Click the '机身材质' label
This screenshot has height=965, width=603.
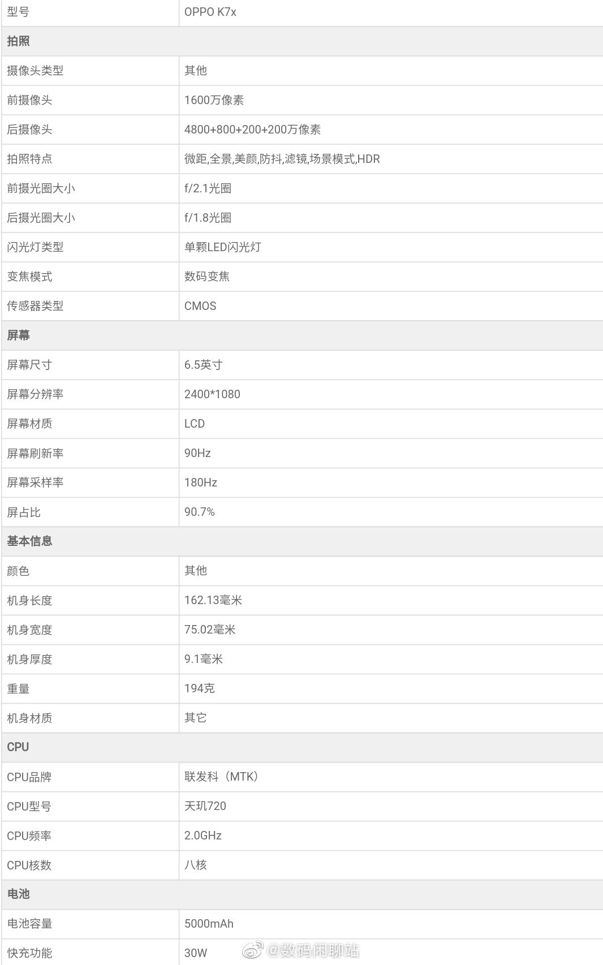click(x=29, y=718)
